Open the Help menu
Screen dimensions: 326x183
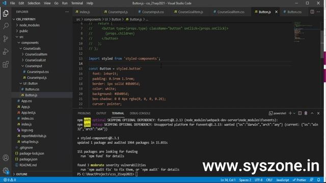point(90,3)
